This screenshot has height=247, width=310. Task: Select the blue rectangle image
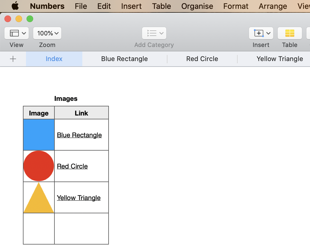click(39, 135)
